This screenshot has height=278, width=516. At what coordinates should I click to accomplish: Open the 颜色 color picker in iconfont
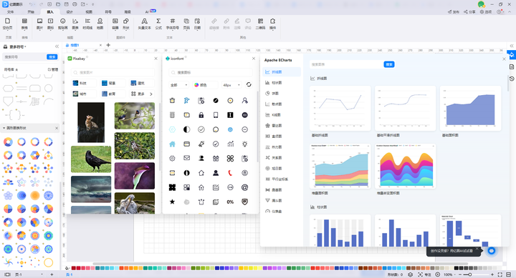pyautogui.click(x=205, y=85)
